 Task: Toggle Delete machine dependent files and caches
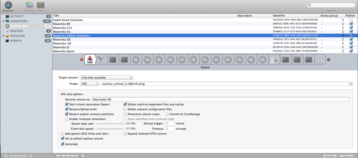(x=125, y=105)
